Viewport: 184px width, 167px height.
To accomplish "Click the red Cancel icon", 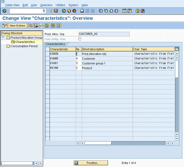I will click(74, 11).
